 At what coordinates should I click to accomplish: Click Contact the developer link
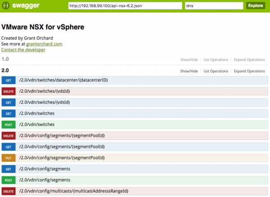pos(23,50)
